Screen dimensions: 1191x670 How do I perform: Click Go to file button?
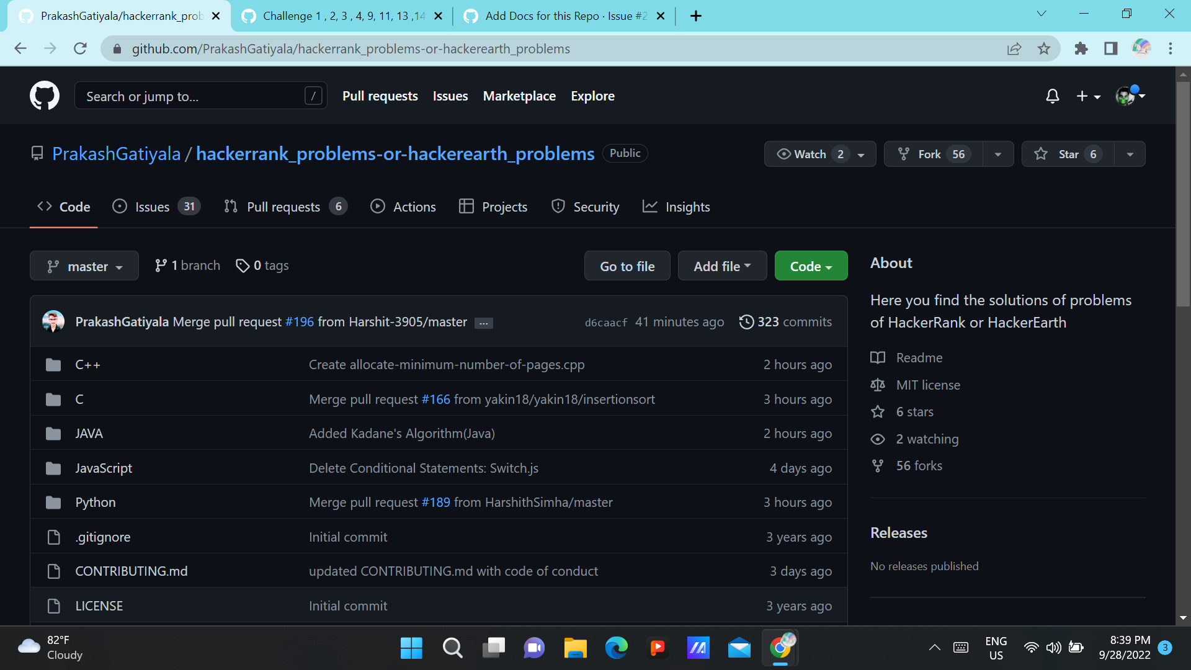pyautogui.click(x=627, y=266)
